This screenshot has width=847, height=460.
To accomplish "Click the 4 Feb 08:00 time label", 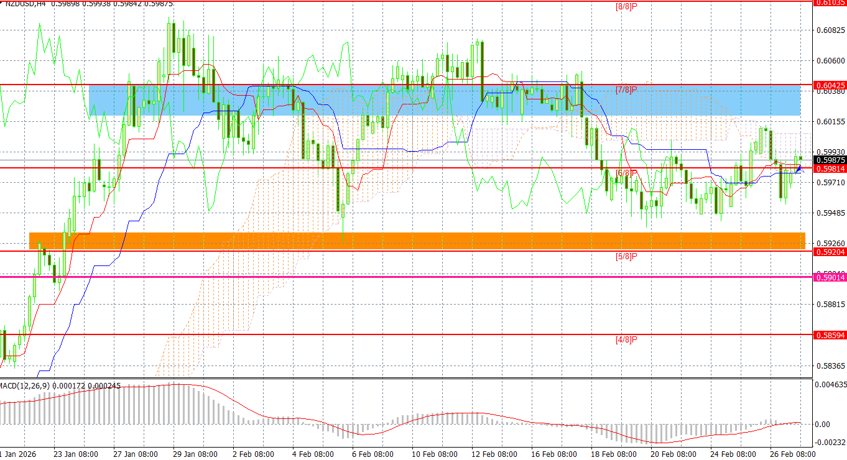I will pyautogui.click(x=312, y=454).
